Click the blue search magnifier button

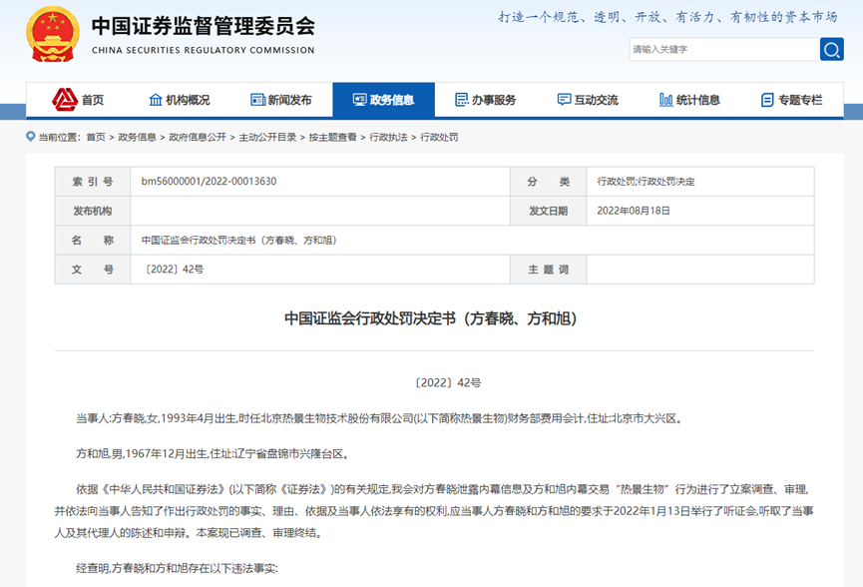coord(832,50)
